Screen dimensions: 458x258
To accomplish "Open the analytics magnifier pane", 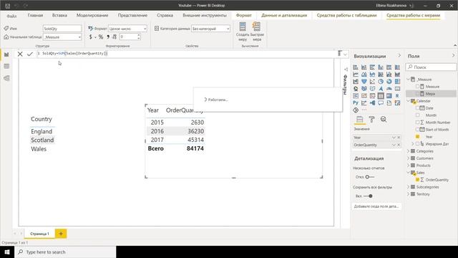I will (x=384, y=120).
